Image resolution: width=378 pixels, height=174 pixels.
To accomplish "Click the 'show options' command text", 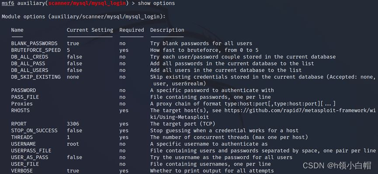I will (x=156, y=3).
